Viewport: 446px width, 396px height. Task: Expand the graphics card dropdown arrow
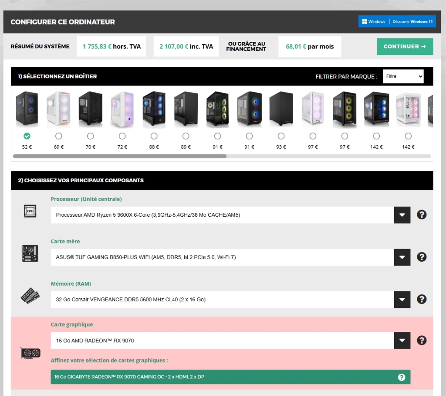click(x=402, y=340)
